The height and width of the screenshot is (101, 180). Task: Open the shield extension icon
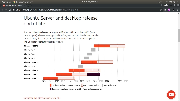(x=165, y=10)
